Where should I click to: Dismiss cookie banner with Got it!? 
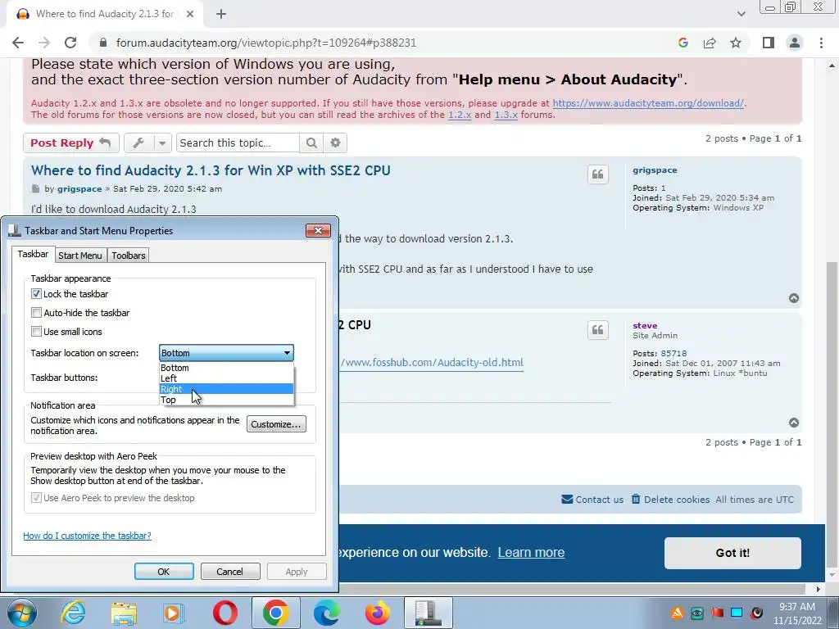coord(732,553)
